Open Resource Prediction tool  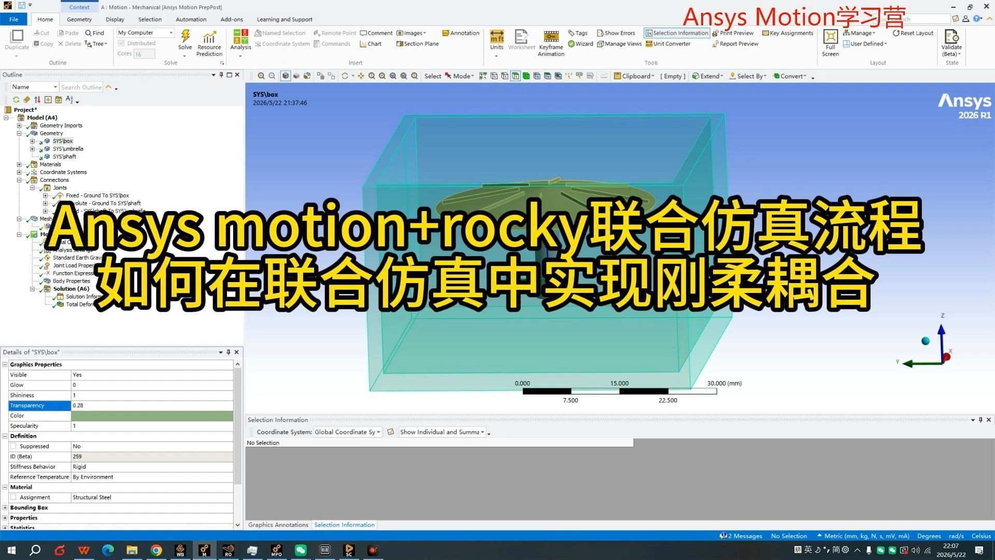[x=209, y=44]
